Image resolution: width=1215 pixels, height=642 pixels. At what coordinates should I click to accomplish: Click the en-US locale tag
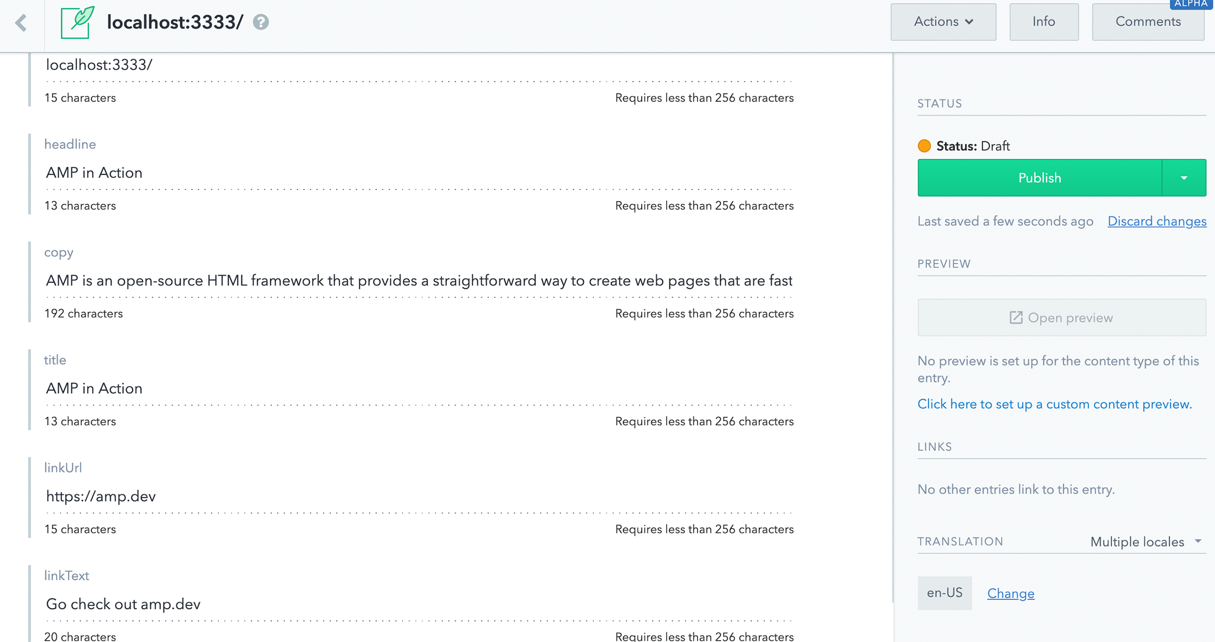click(944, 593)
